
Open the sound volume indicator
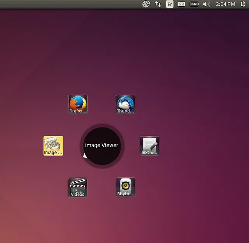pos(206,4)
